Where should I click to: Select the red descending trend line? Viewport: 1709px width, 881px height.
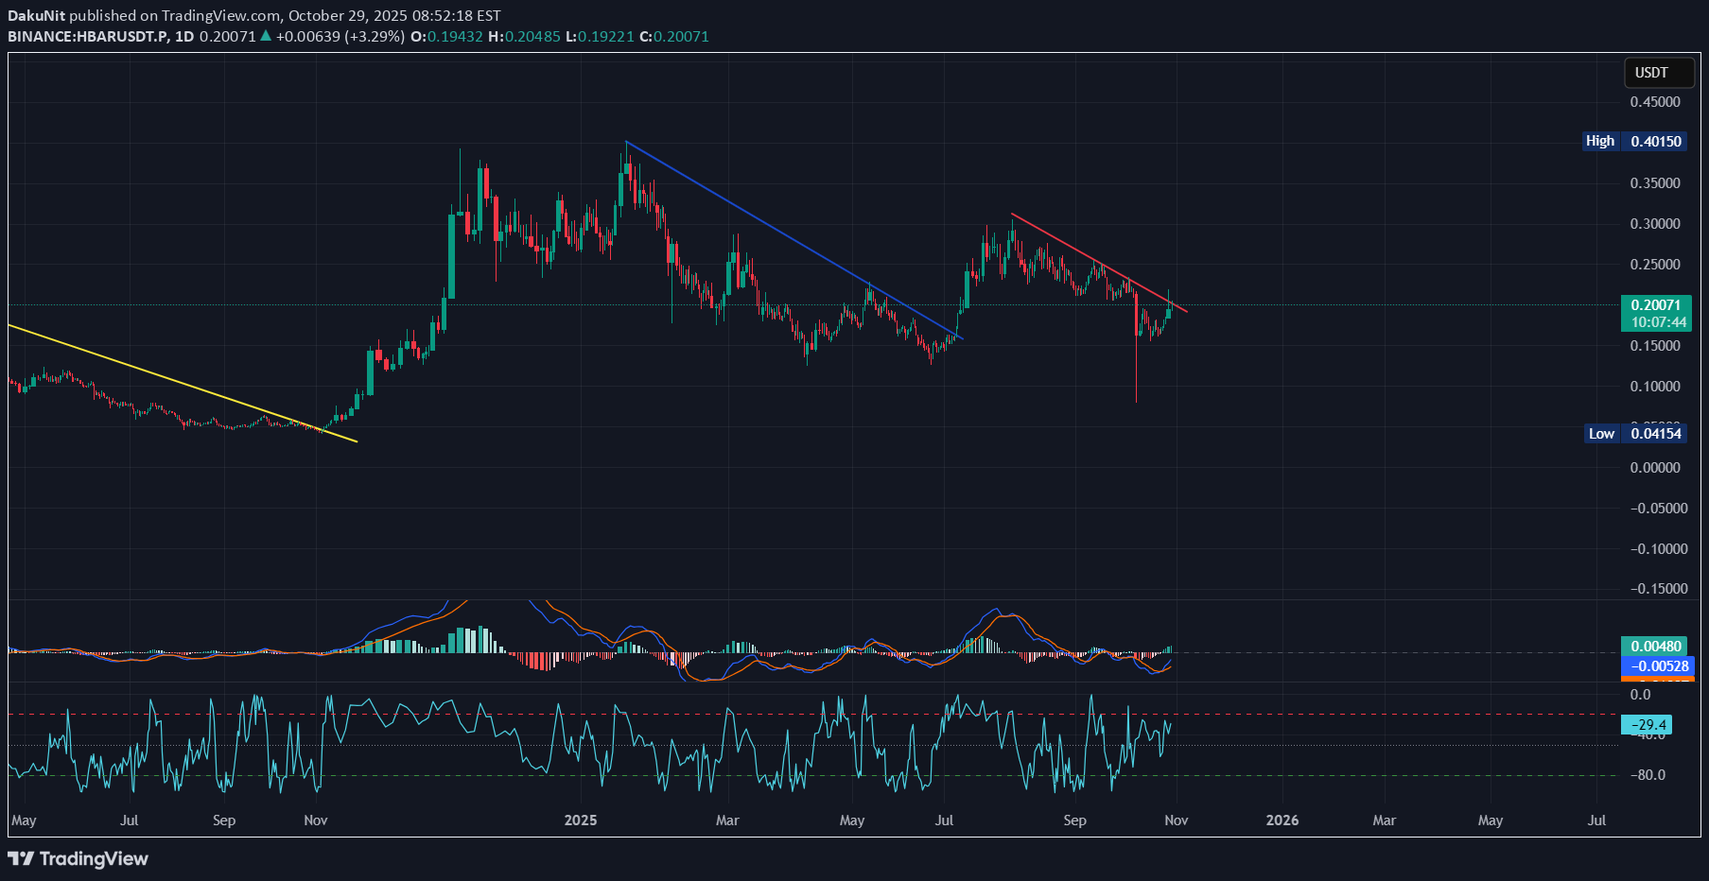pos(1097,262)
